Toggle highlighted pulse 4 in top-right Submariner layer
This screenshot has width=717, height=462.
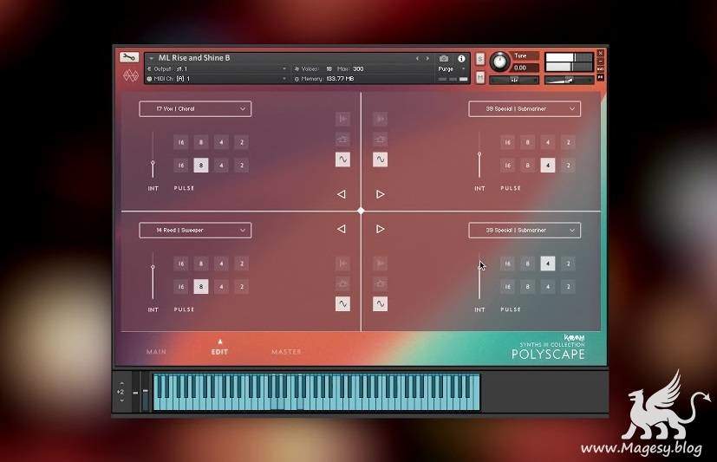[x=548, y=166]
